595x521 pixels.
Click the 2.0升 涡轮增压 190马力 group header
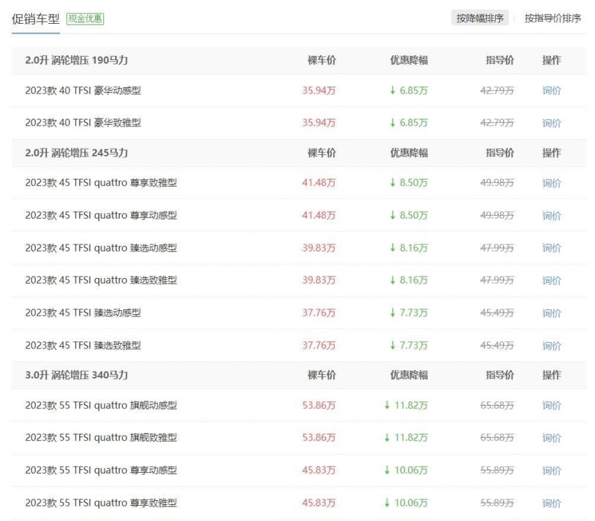tap(76, 60)
